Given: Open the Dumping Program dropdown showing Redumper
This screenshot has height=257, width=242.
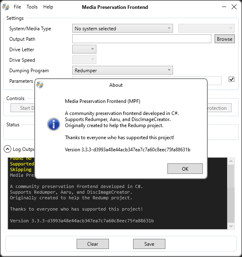Looking at the screenshot, I should click(122, 70).
